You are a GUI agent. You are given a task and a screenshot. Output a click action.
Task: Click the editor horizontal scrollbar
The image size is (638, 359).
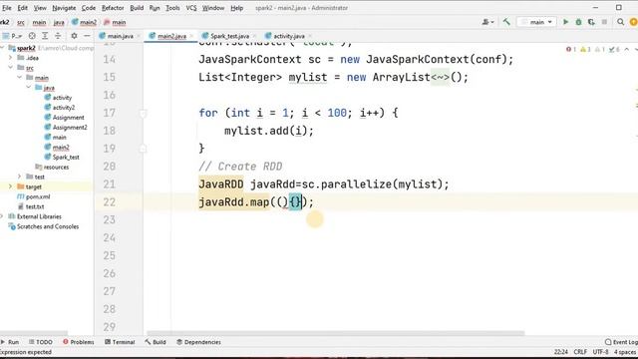336,333
